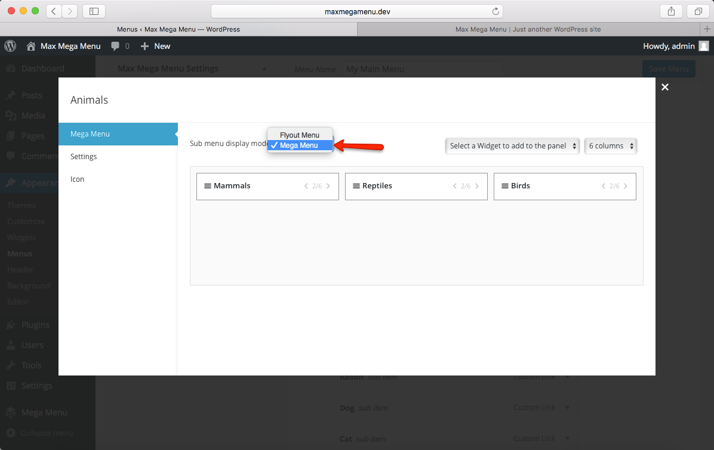The width and height of the screenshot is (714, 450).
Task: Click the admin avatar image
Action: click(x=704, y=46)
